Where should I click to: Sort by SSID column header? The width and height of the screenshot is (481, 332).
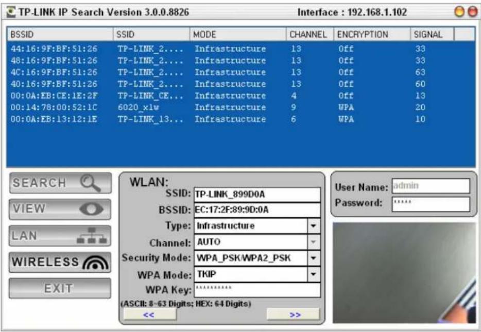[151, 34]
